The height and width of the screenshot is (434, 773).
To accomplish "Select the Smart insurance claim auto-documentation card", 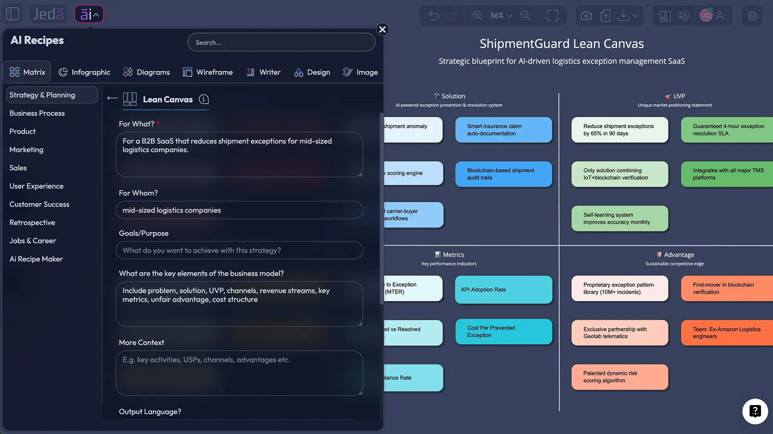I will pyautogui.click(x=504, y=130).
